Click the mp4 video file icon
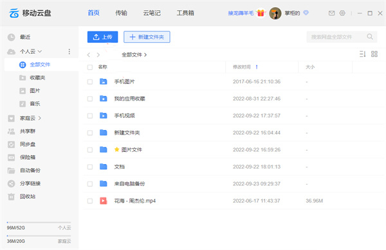 [x=104, y=201]
